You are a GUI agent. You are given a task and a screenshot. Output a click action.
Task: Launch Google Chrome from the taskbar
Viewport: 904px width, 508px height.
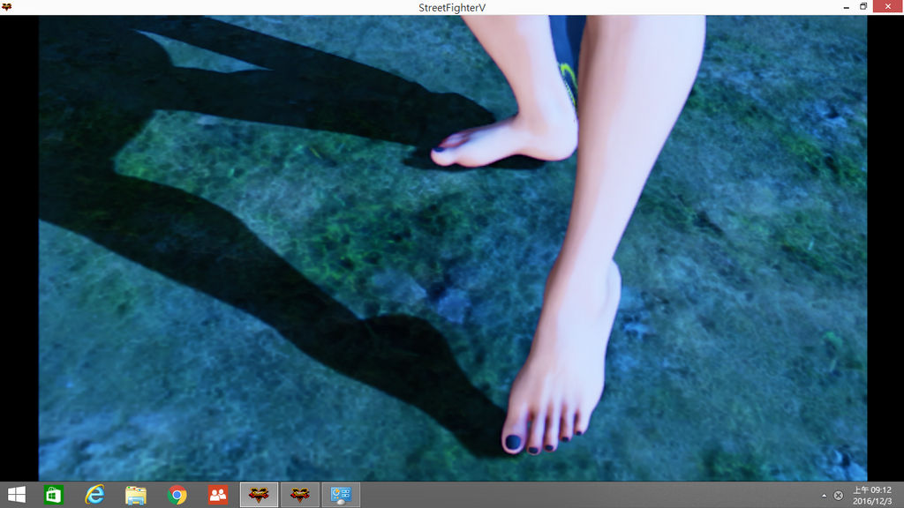pos(177,495)
